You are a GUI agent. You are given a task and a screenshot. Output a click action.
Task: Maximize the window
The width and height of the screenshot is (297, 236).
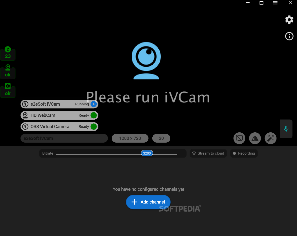coord(261,3)
